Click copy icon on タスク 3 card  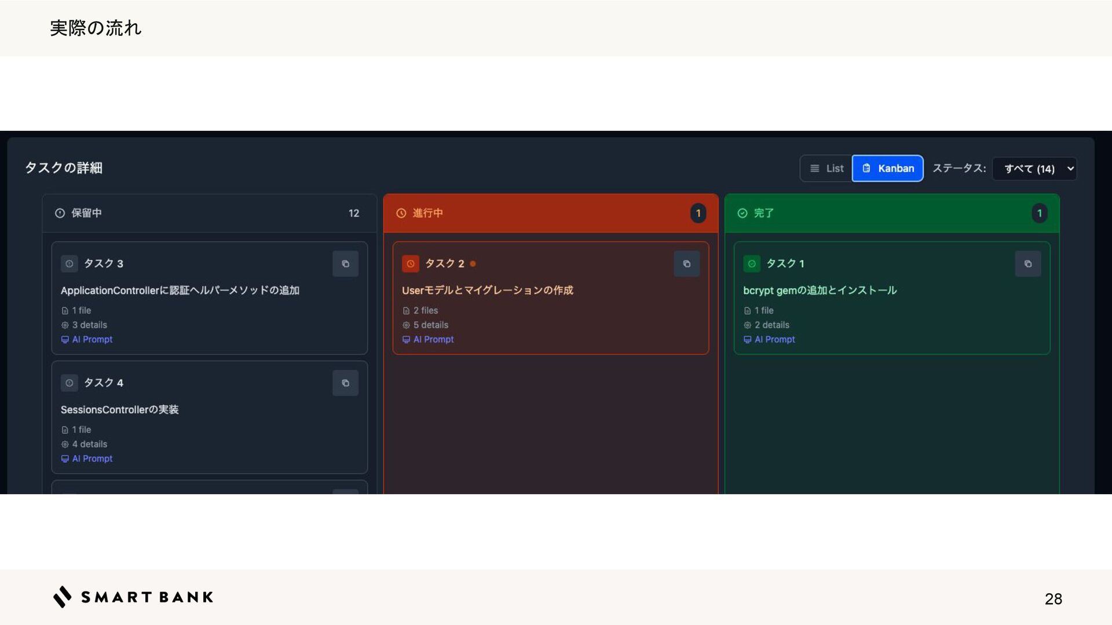[x=345, y=264]
